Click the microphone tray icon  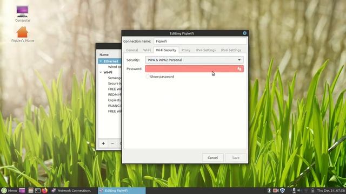point(294,190)
